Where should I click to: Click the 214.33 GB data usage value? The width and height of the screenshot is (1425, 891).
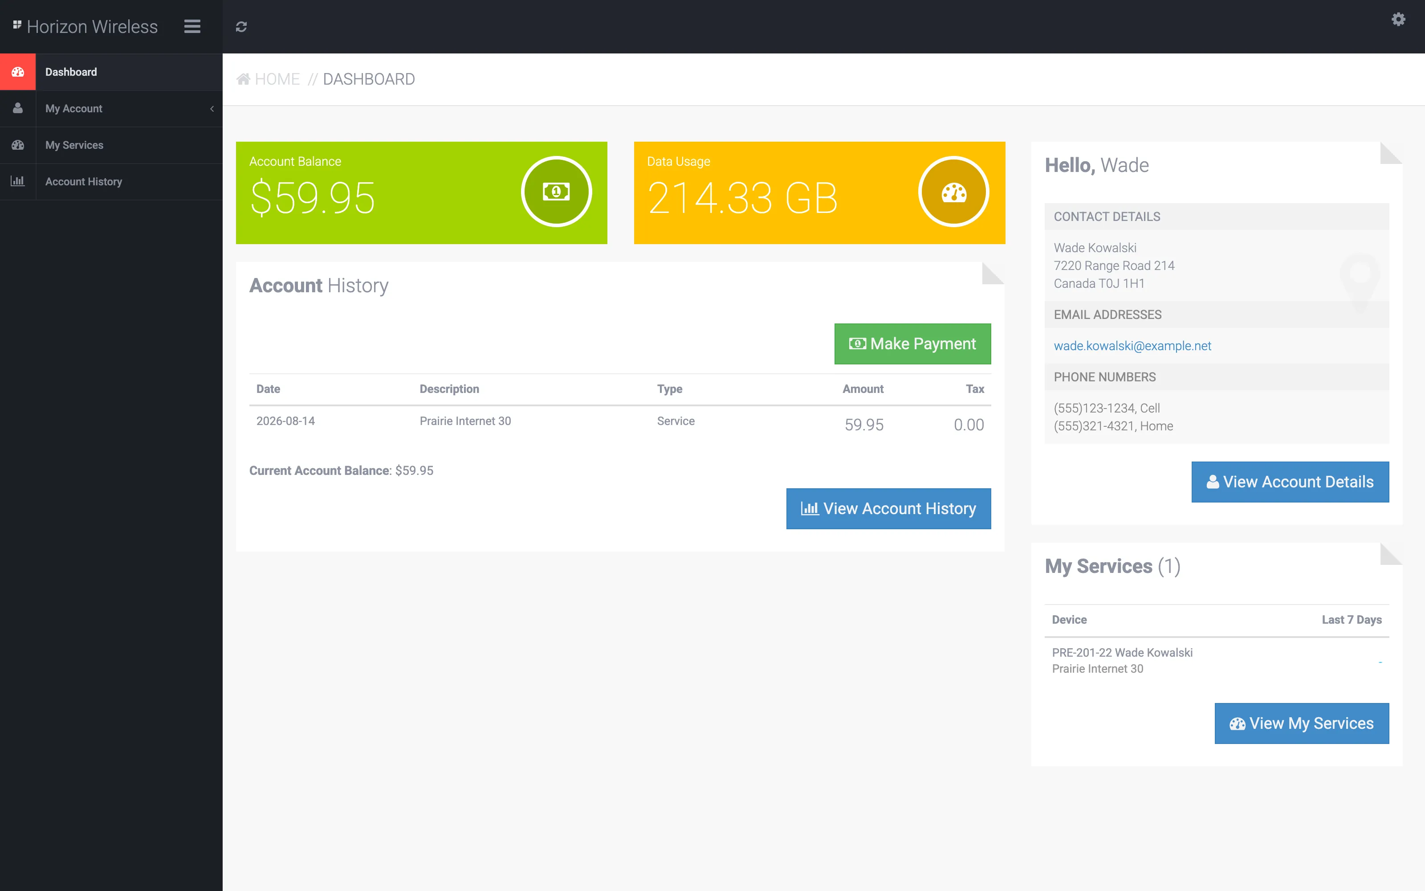coord(742,198)
